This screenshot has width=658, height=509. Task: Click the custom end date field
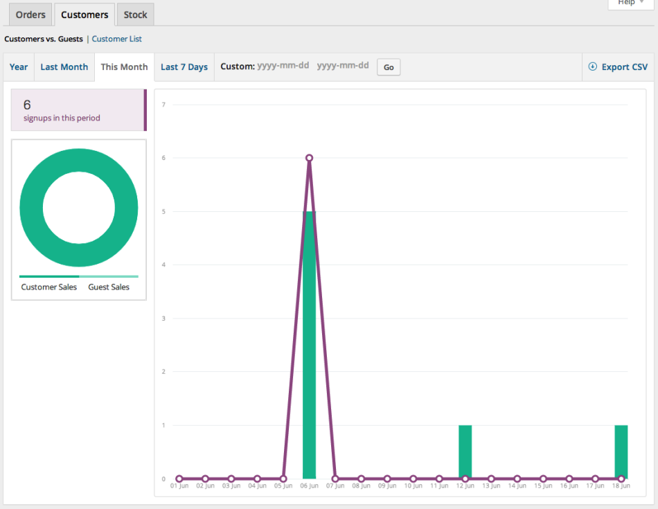pyautogui.click(x=343, y=66)
